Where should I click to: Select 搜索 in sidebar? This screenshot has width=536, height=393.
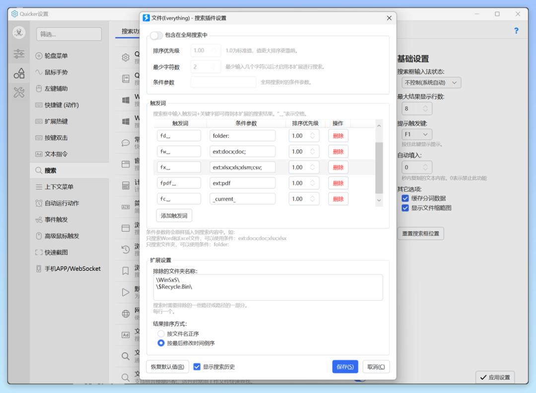[x=70, y=170]
